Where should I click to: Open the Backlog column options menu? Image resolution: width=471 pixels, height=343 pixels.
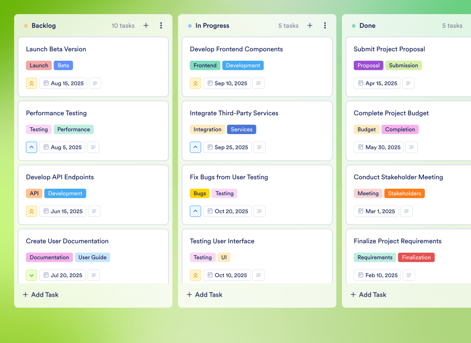[x=161, y=25]
